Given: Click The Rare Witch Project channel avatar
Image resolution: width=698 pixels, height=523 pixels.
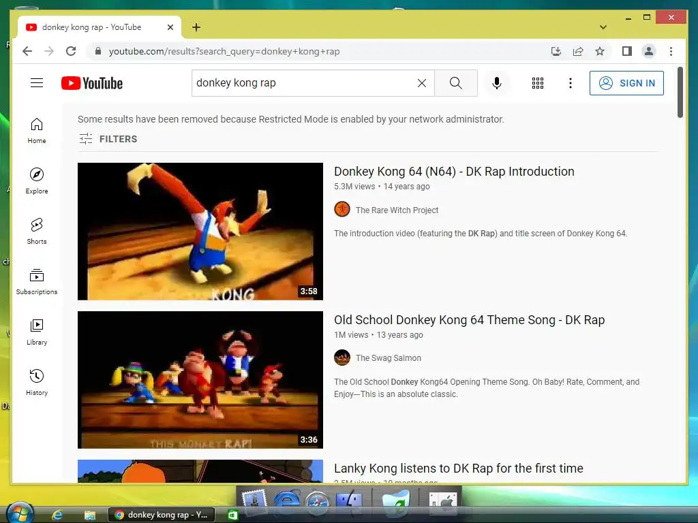Looking at the screenshot, I should pos(342,209).
